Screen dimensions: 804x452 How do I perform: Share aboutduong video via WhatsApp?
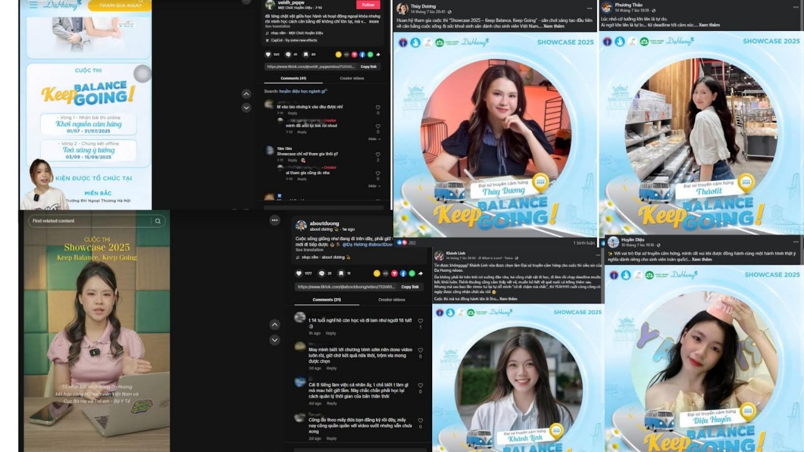(412, 273)
